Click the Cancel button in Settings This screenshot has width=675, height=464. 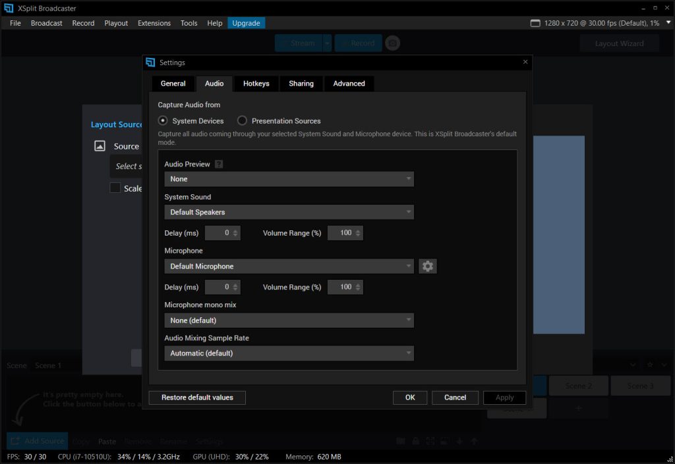coord(455,398)
